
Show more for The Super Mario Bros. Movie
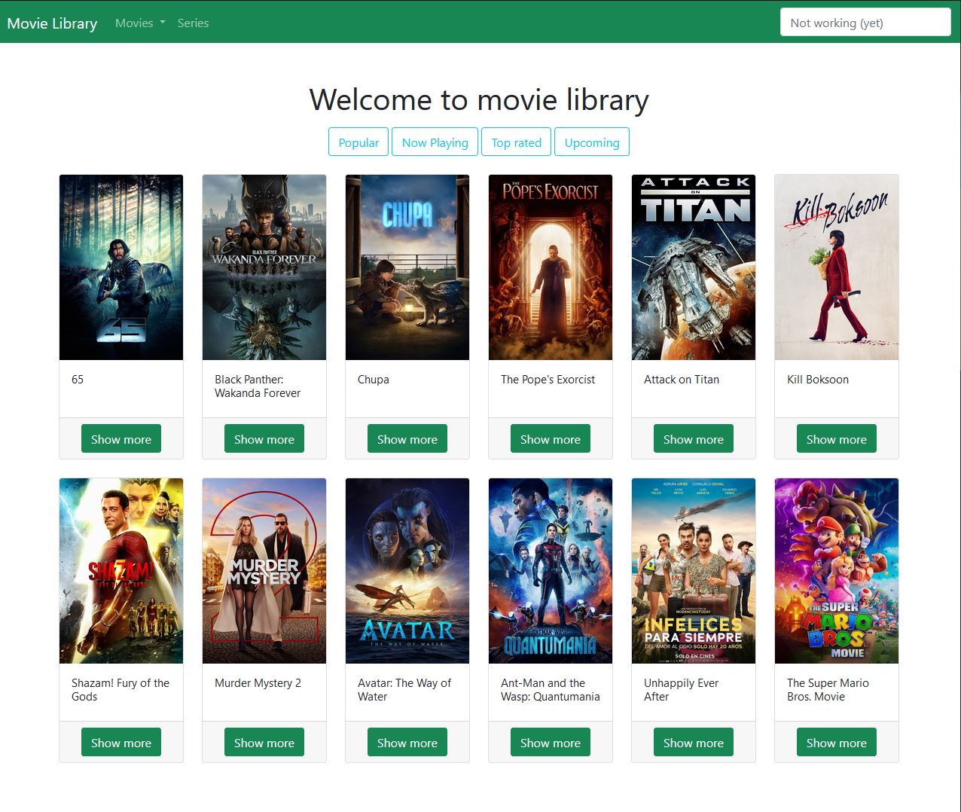click(x=837, y=743)
